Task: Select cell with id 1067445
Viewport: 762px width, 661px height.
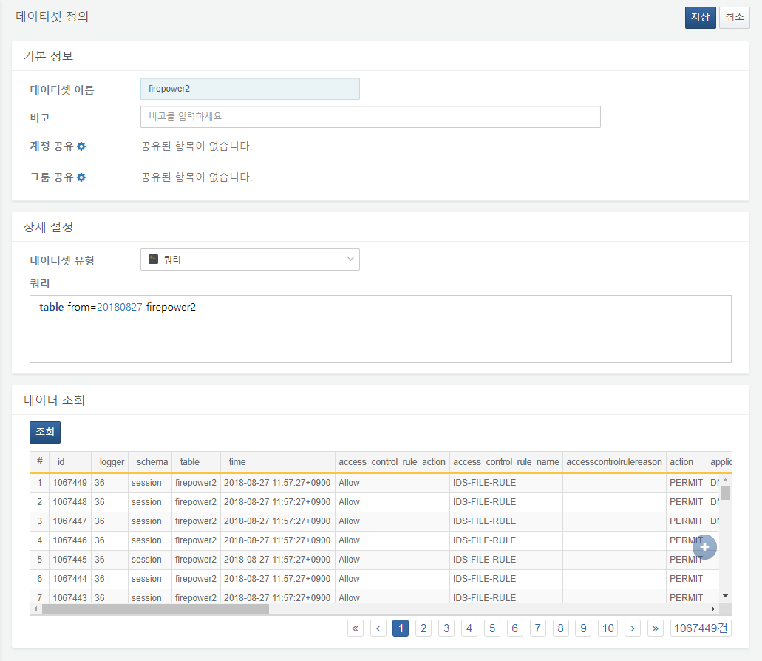Action: pos(70,560)
